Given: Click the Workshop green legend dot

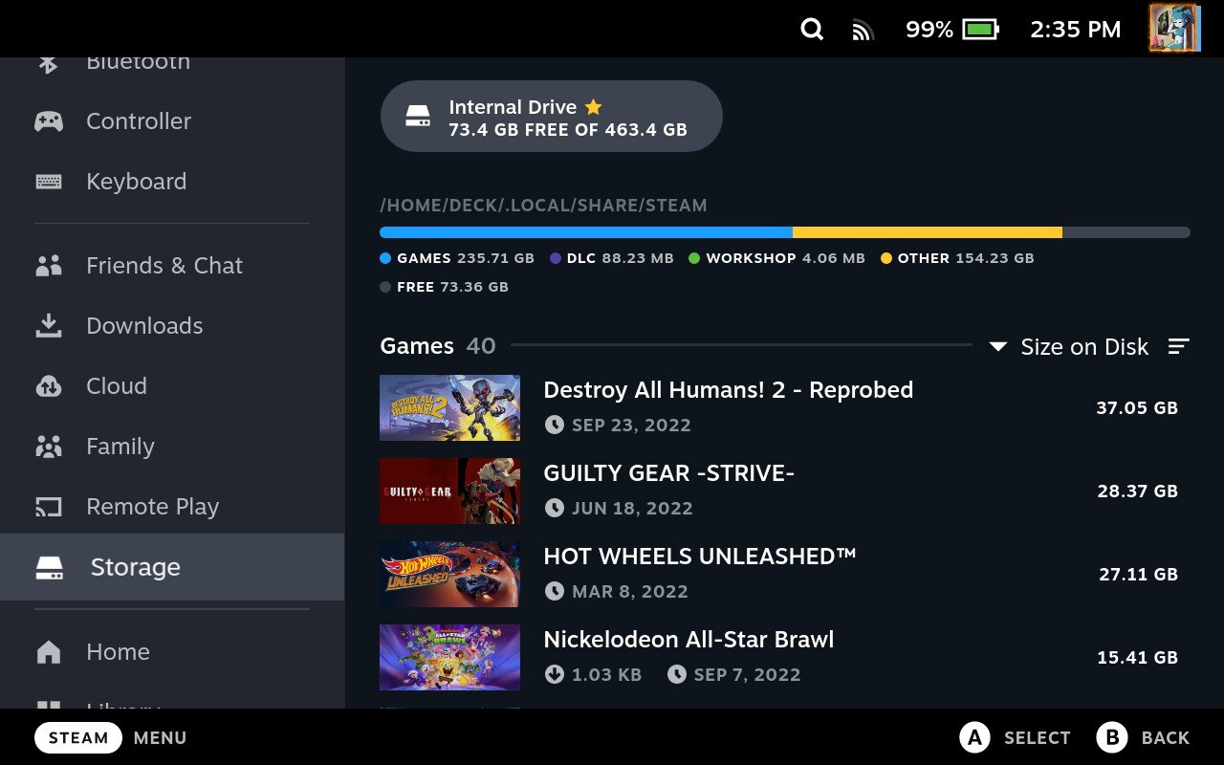Looking at the screenshot, I should pyautogui.click(x=694, y=258).
